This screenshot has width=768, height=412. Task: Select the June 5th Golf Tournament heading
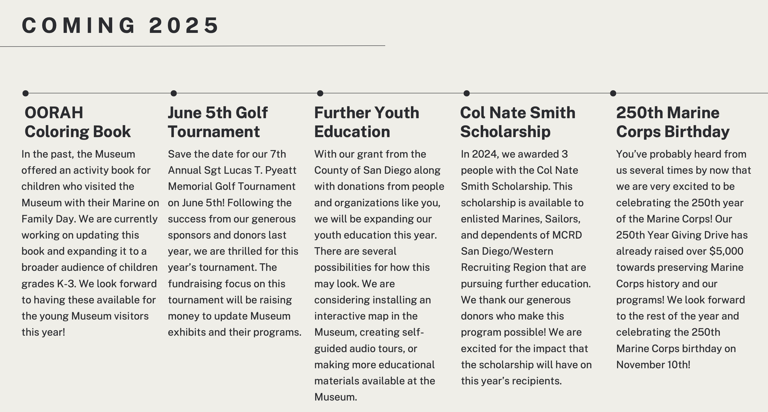(x=218, y=122)
